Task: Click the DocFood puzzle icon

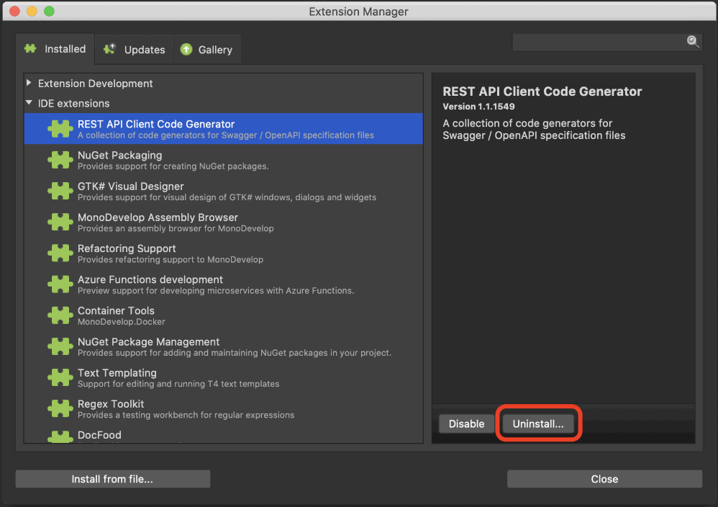Action: (60, 437)
